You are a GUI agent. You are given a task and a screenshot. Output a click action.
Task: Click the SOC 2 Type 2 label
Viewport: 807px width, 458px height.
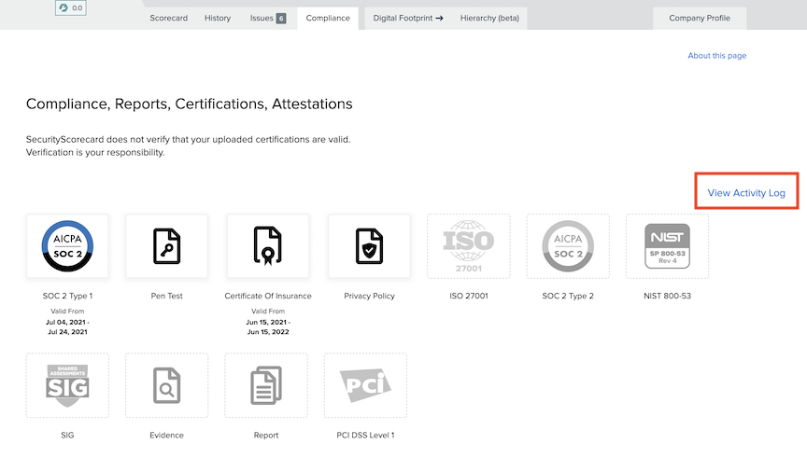(x=568, y=296)
